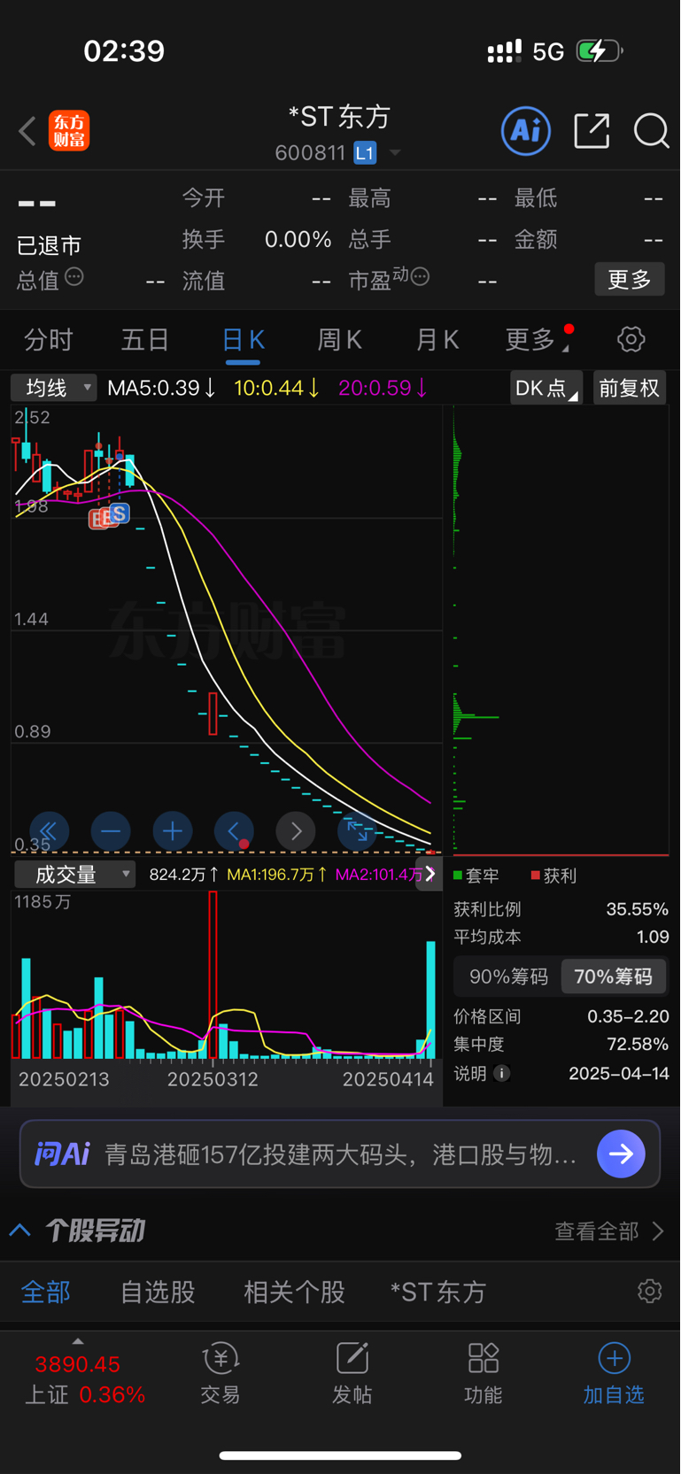Screen dimensions: 681x1474
Task: Open the 东方财富 logo icon
Action: coord(69,131)
